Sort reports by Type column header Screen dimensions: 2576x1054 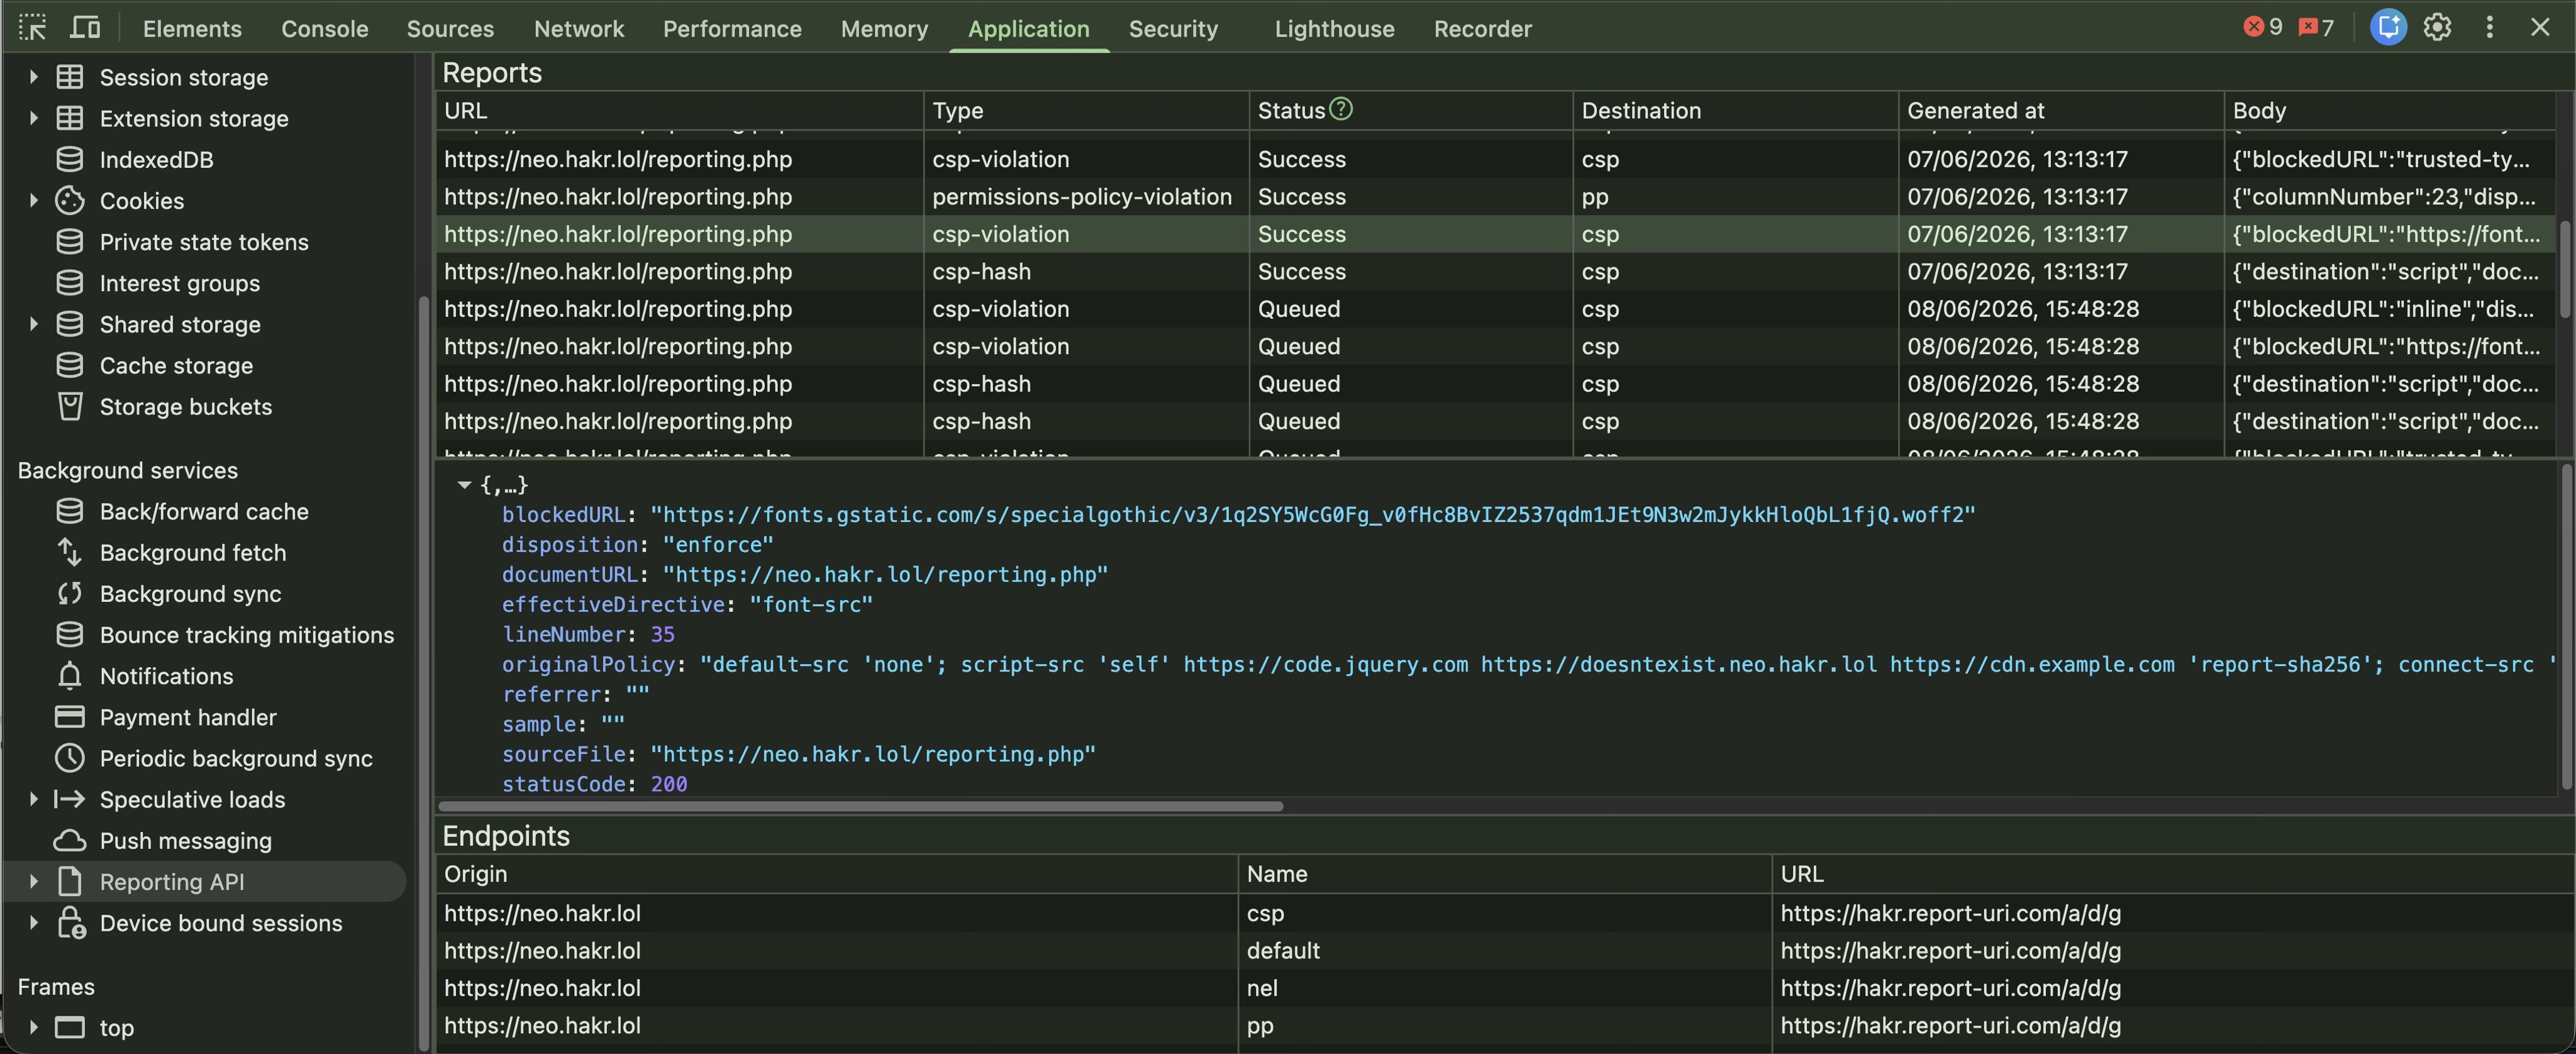[1086, 111]
